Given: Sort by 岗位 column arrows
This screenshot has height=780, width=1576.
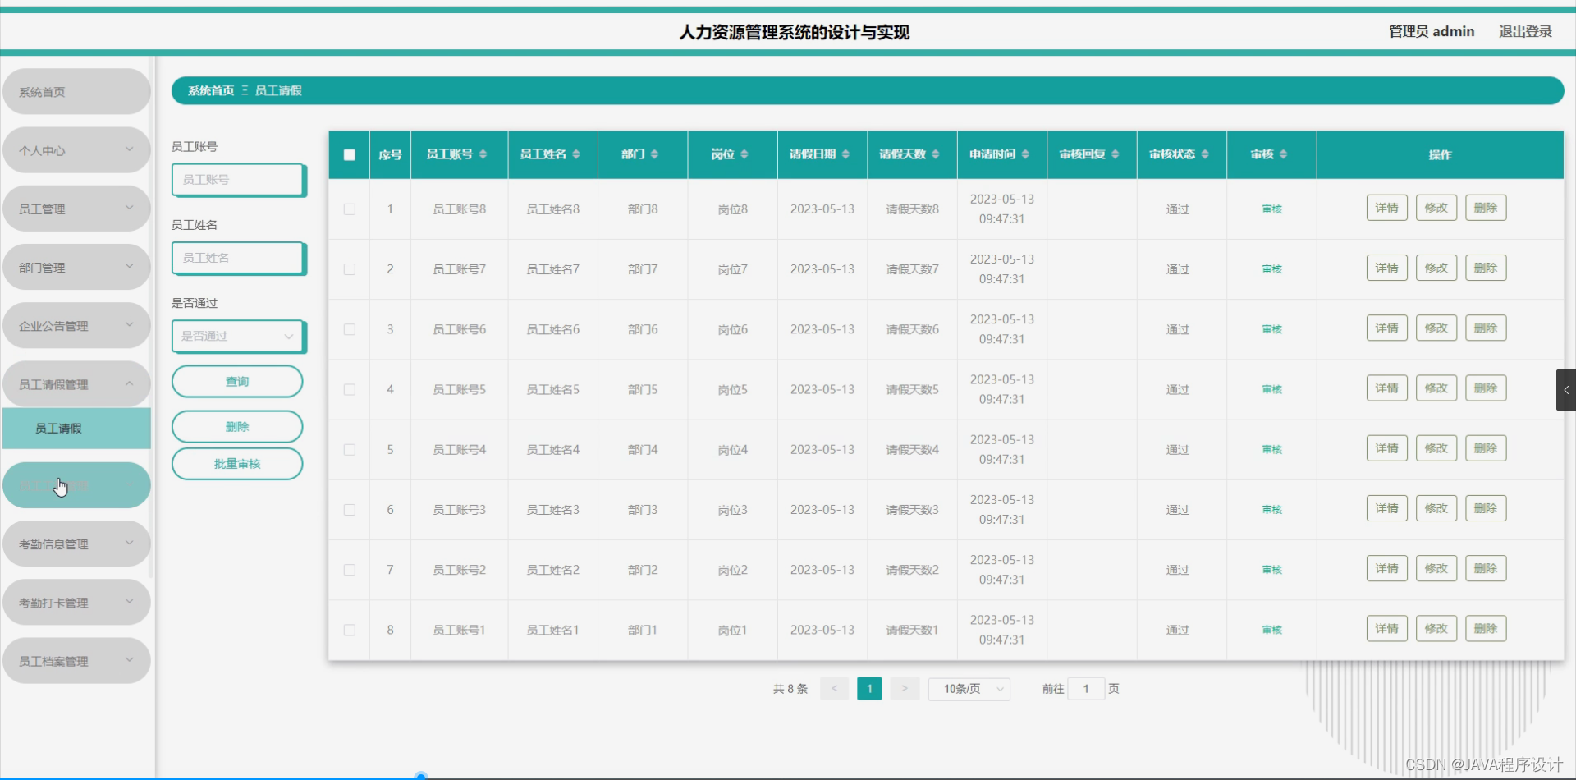Looking at the screenshot, I should point(744,154).
